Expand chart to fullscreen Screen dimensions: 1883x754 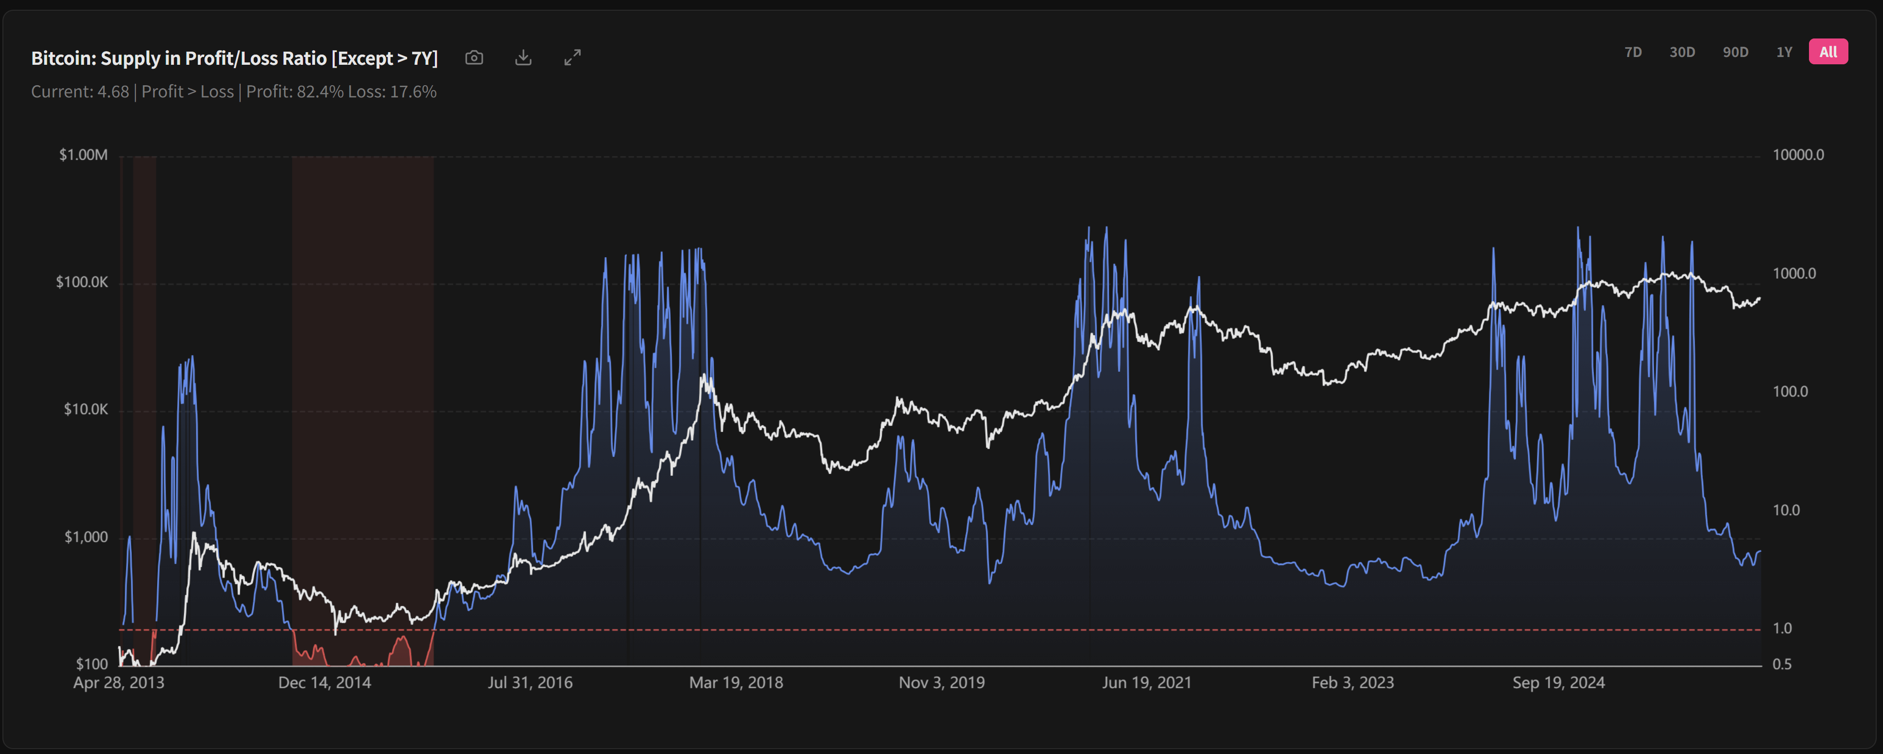(572, 58)
